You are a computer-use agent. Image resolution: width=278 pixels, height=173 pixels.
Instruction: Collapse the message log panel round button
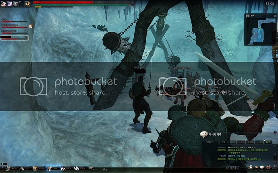pos(275,132)
